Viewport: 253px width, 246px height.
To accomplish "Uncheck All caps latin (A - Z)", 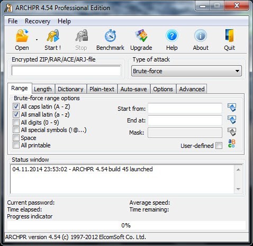I will coord(16,107).
